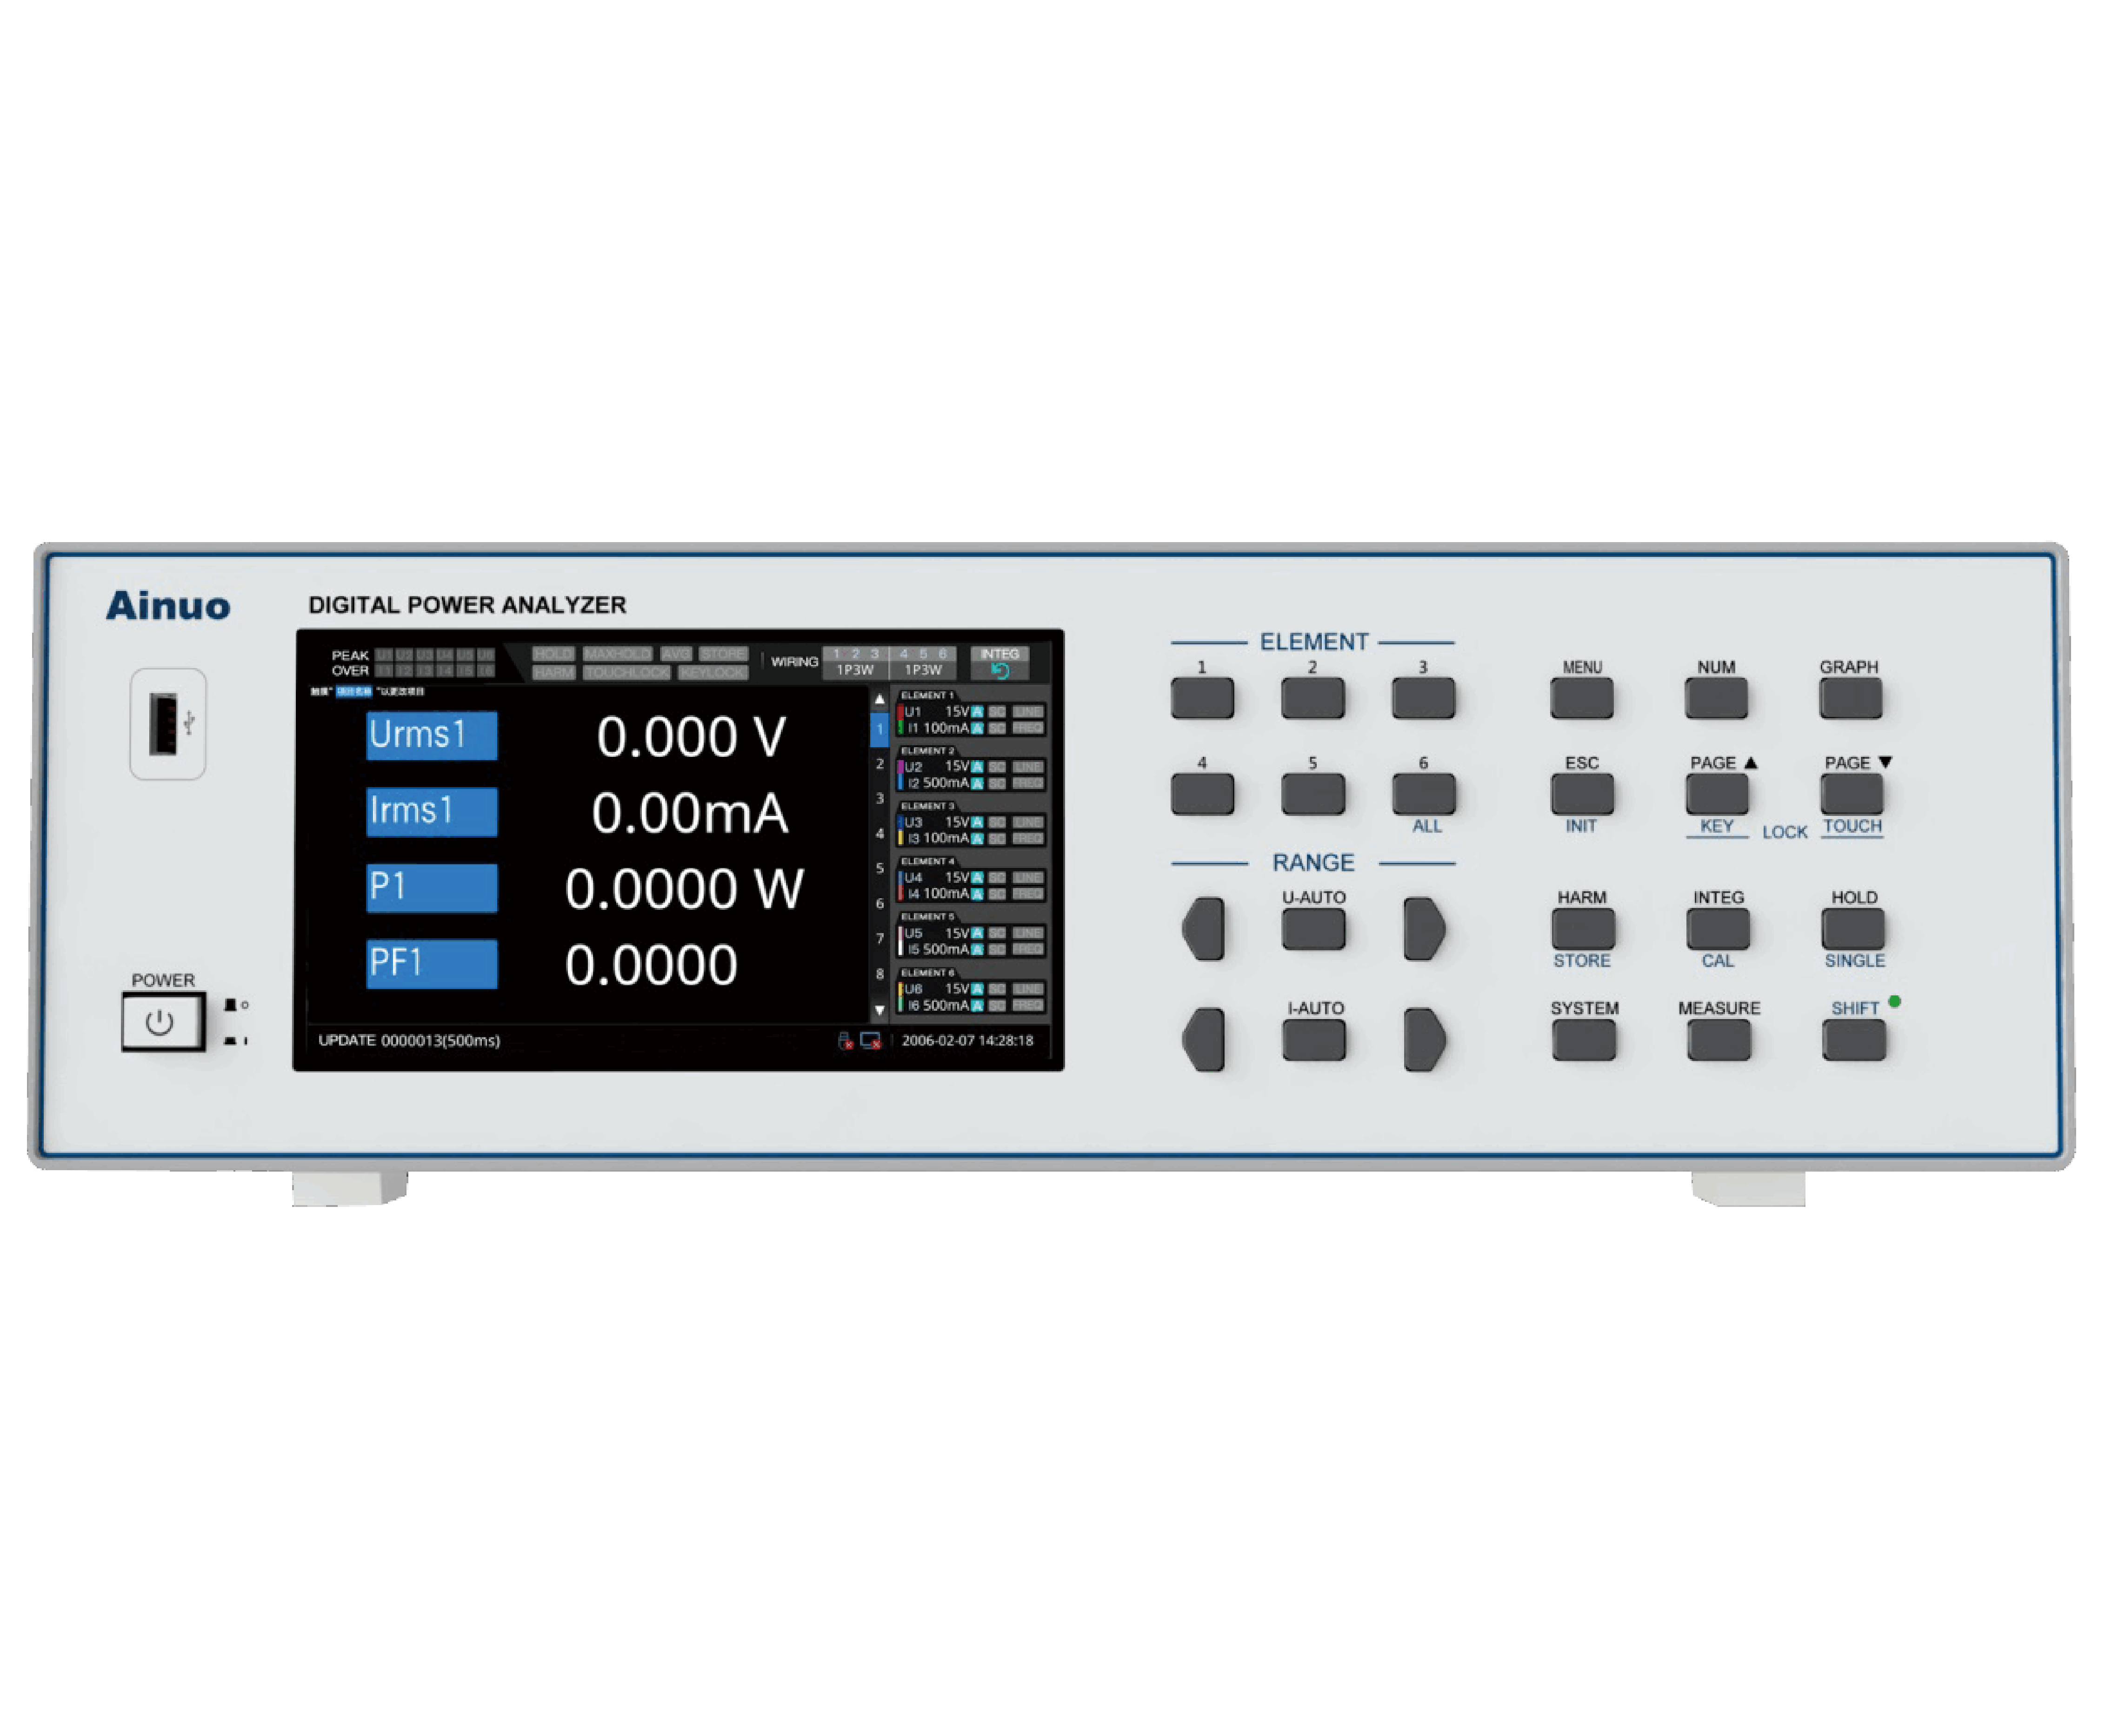Select hardware ELEMENT key 4
The width and height of the screenshot is (2105, 1736).
tap(1202, 794)
